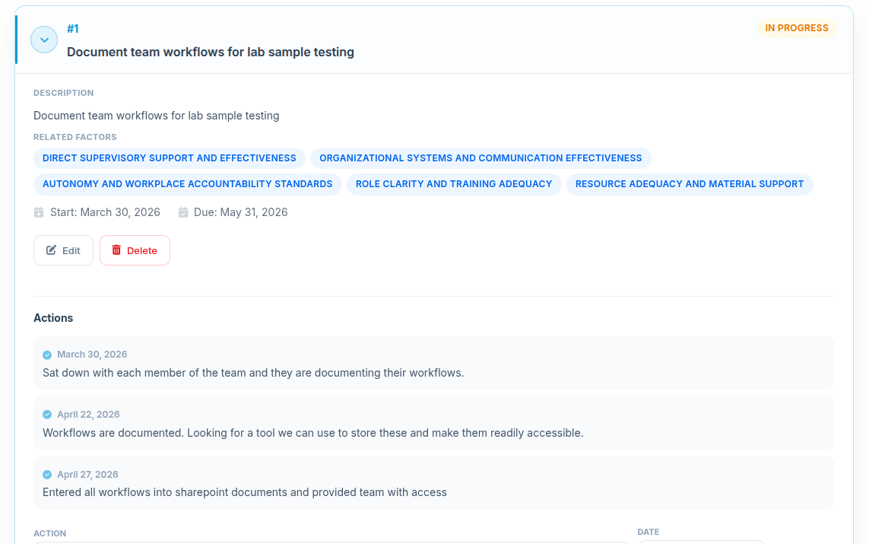Click the Actions section heading
The height and width of the screenshot is (544, 869).
(53, 318)
